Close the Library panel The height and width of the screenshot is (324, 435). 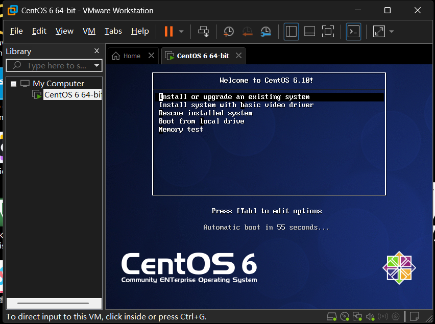click(x=96, y=51)
